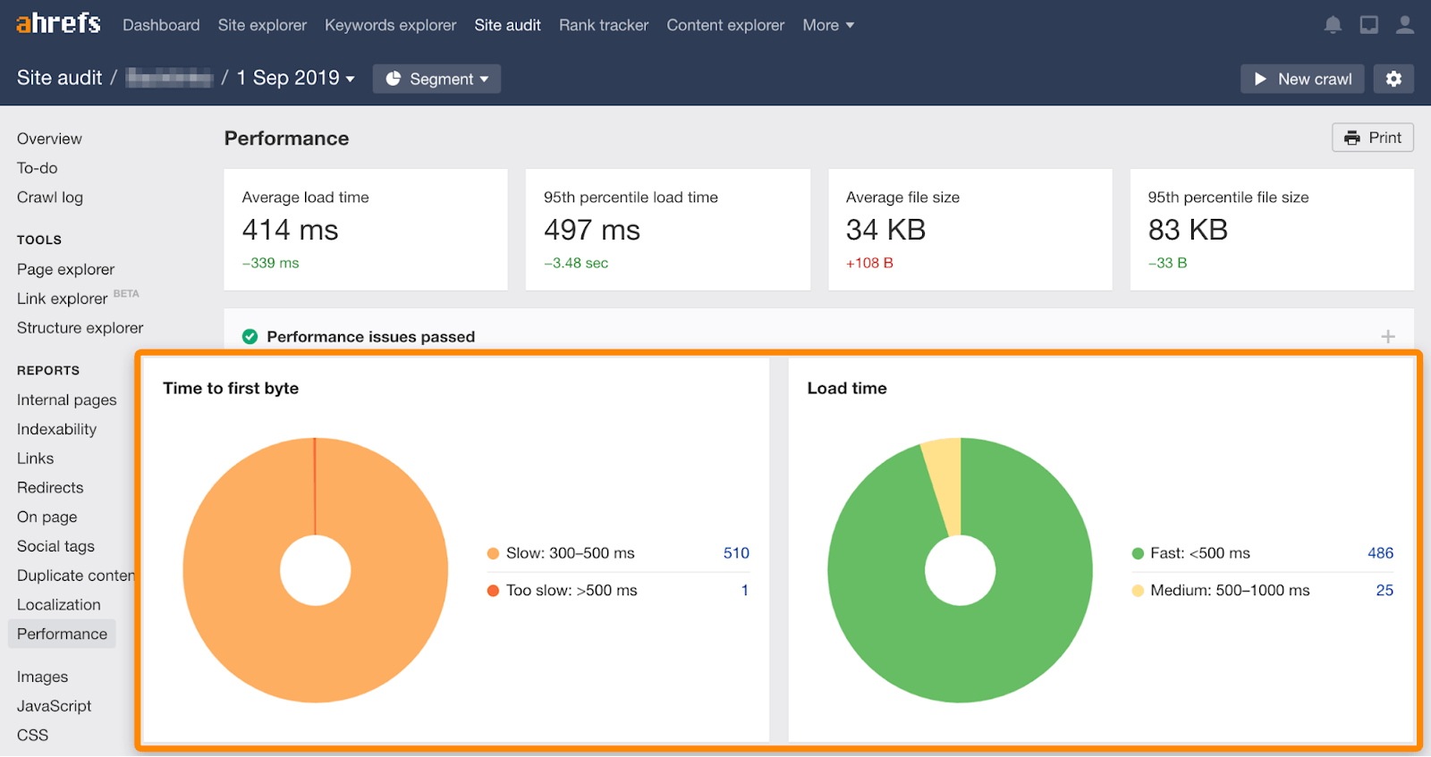Print the Performance report

point(1372,138)
